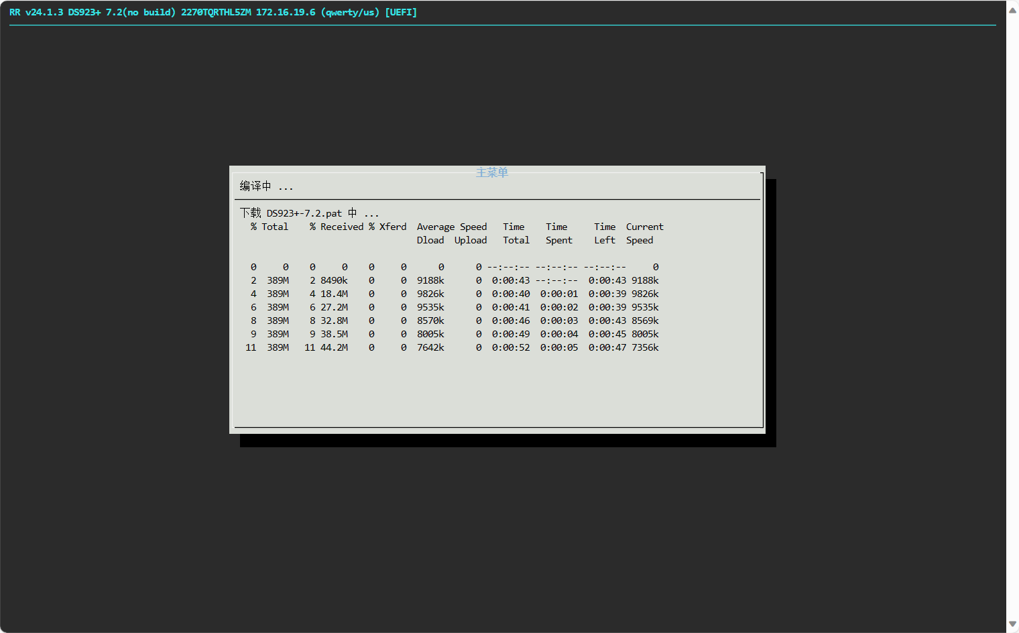Click the "% Xferd" column header

point(387,227)
